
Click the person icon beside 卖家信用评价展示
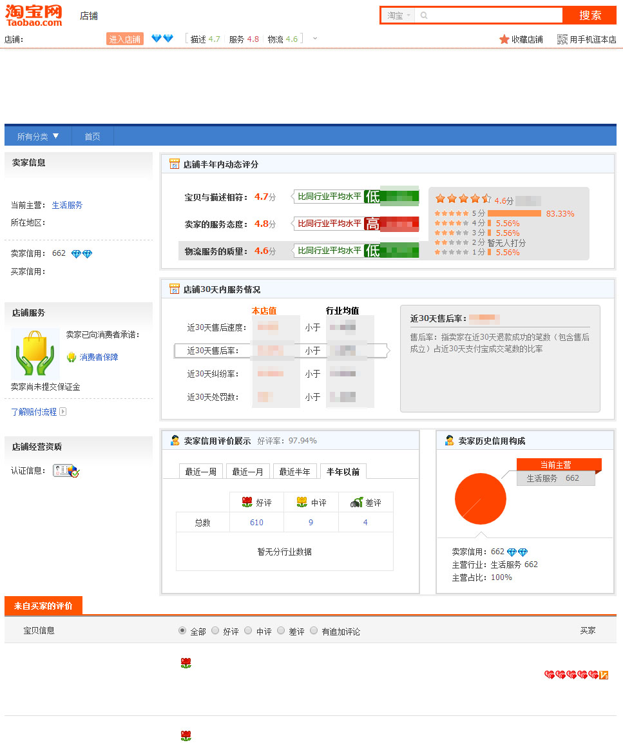(175, 440)
